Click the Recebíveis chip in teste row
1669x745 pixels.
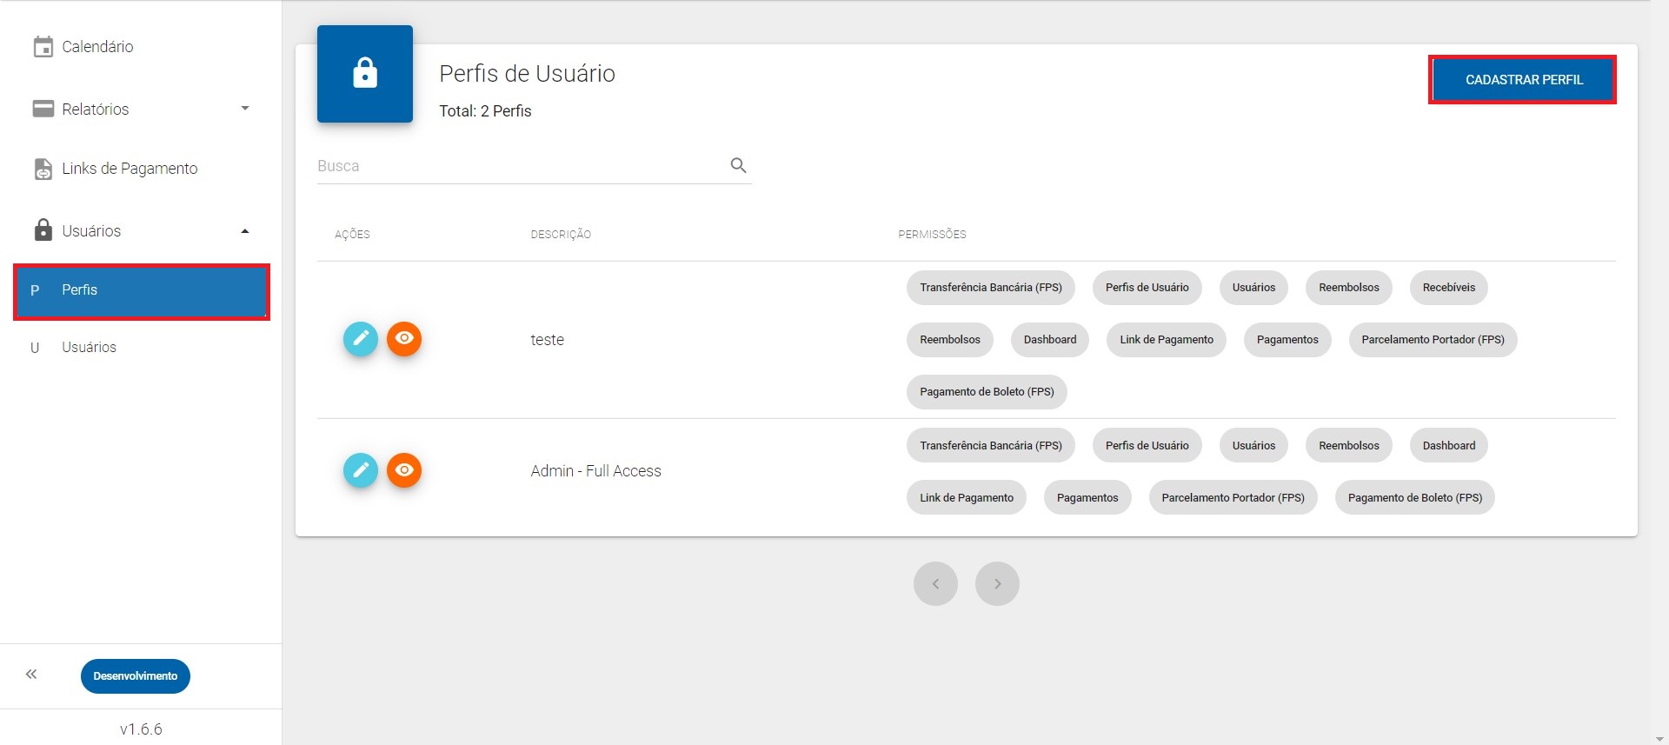1449,288
